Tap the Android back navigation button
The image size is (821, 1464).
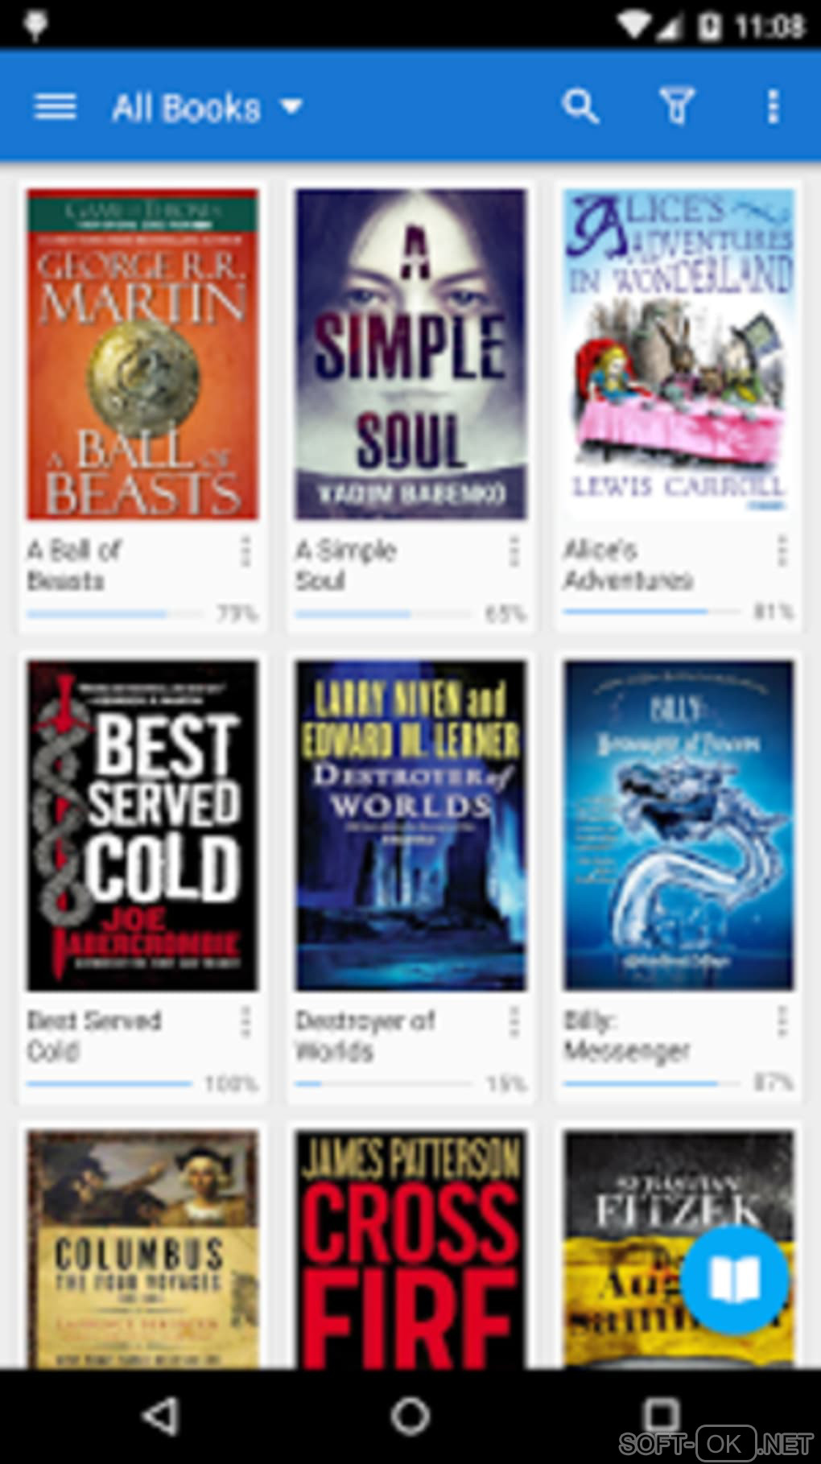tap(161, 1416)
